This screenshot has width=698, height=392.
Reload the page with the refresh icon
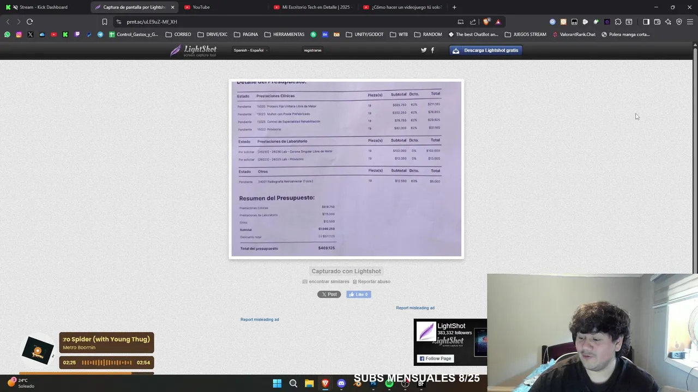(29, 22)
